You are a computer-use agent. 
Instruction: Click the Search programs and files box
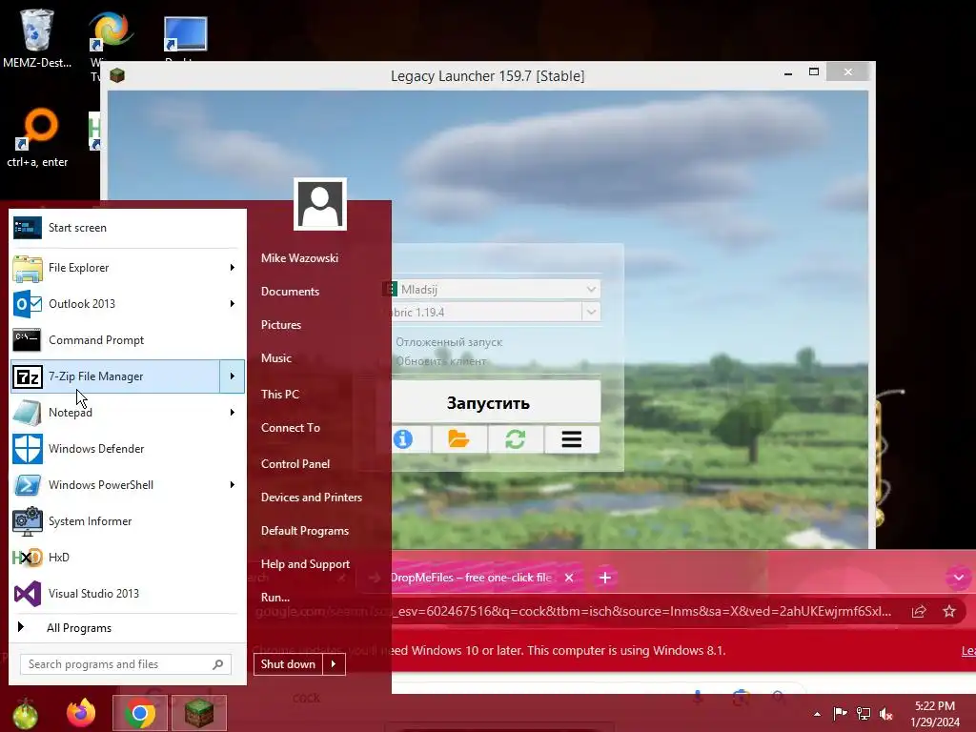(126, 664)
